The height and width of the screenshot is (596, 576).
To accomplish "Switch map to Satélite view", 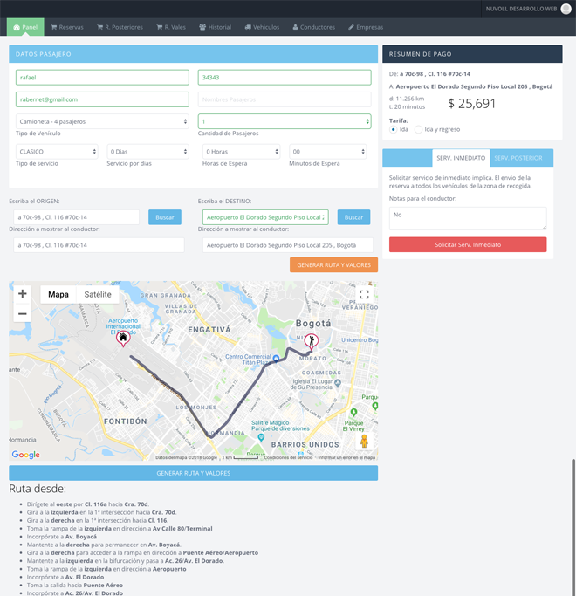I will click(98, 295).
